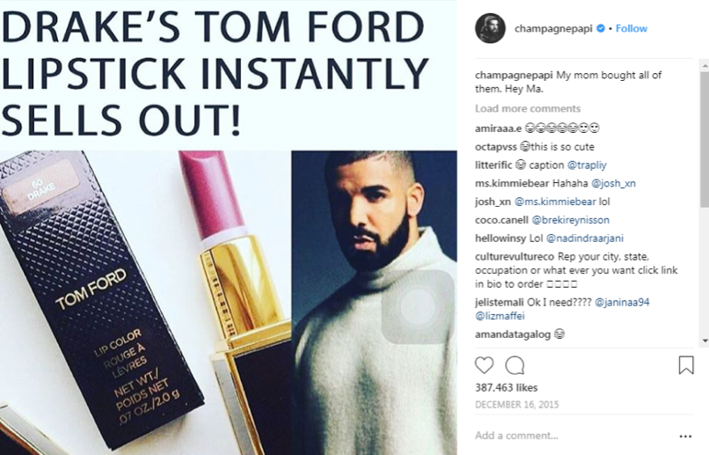Screen dimensions: 709x455
Task: Open the @nadindraarjani mention link
Action: pos(585,238)
